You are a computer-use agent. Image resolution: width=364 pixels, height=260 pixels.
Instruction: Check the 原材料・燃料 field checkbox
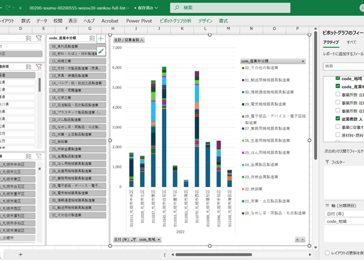pyautogui.click(x=338, y=135)
